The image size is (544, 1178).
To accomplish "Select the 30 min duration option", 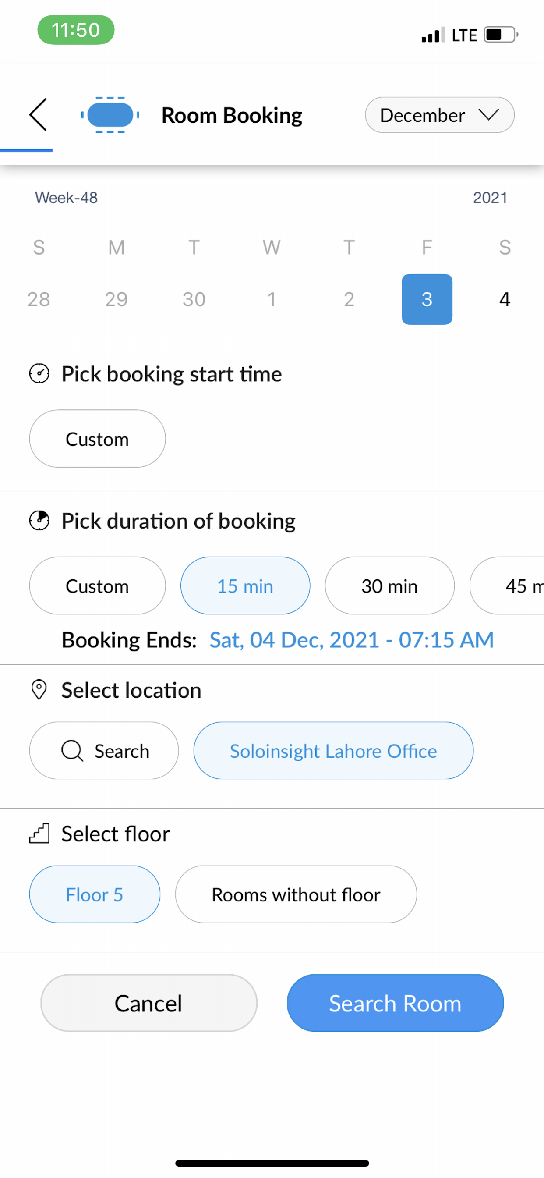I will click(x=390, y=585).
